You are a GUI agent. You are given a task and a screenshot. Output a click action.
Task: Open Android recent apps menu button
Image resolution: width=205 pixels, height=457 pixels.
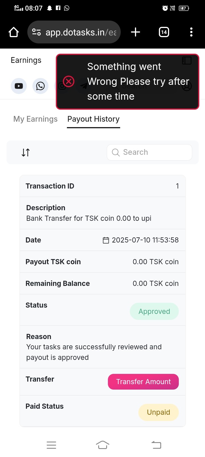tap(51, 445)
